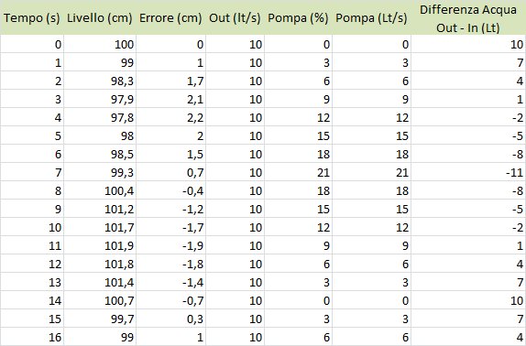Click the Errore cell showing -0,4

(170, 190)
